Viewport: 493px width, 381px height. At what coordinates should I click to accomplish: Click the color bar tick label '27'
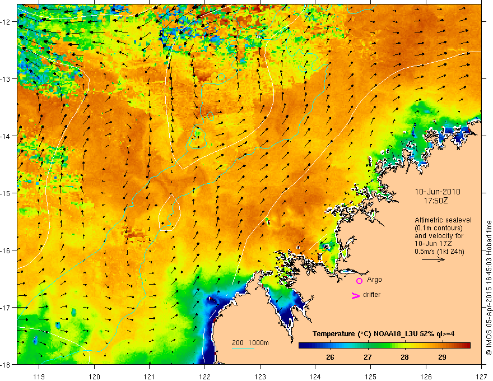pos(368,357)
